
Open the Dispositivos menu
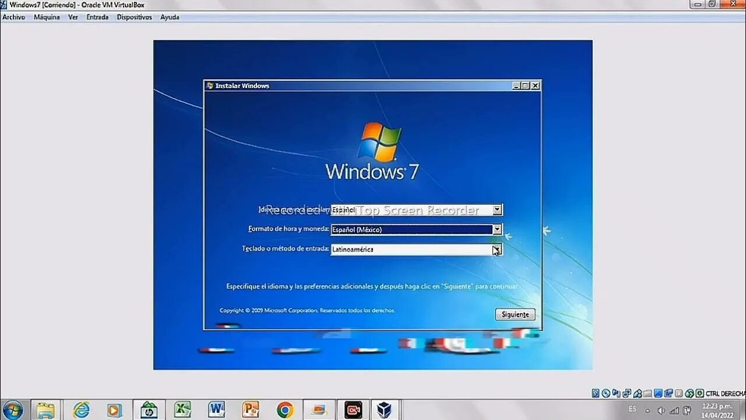coord(134,17)
